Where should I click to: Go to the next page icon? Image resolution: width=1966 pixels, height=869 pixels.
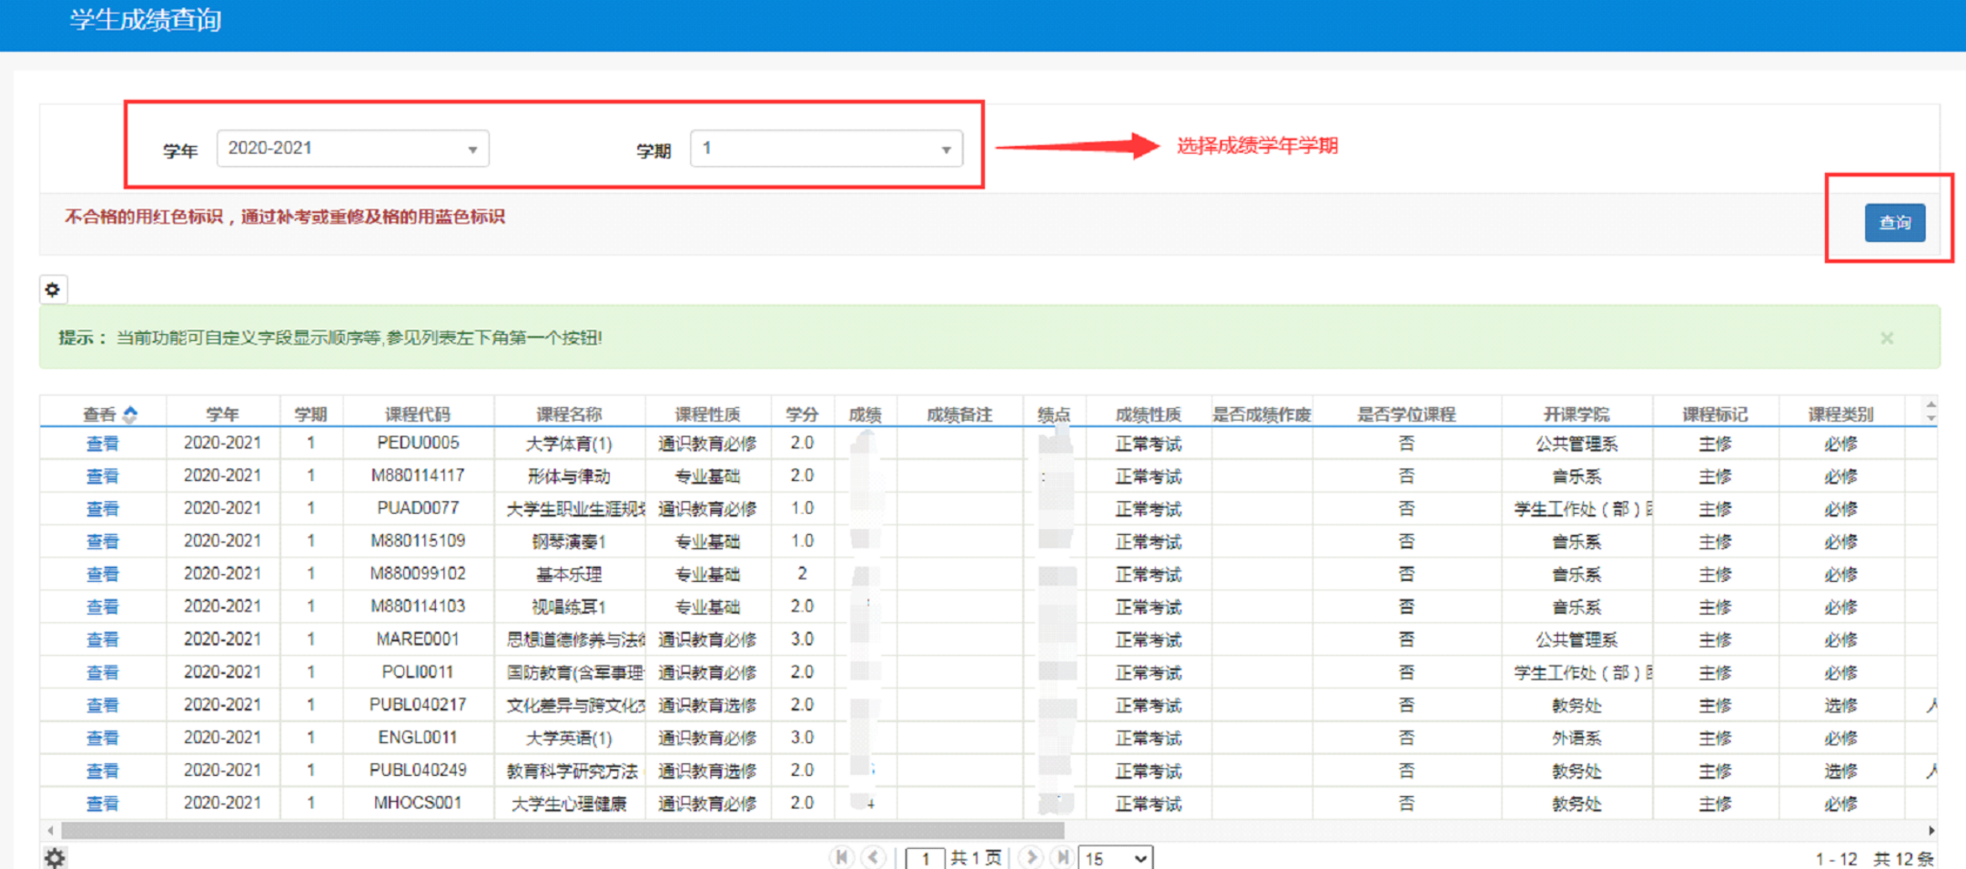[x=1030, y=857]
